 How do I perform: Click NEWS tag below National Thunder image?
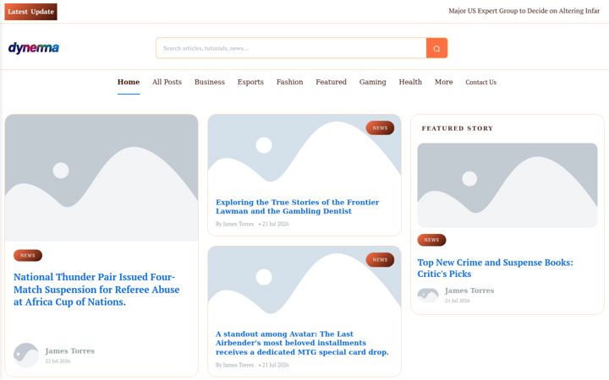pyautogui.click(x=28, y=255)
